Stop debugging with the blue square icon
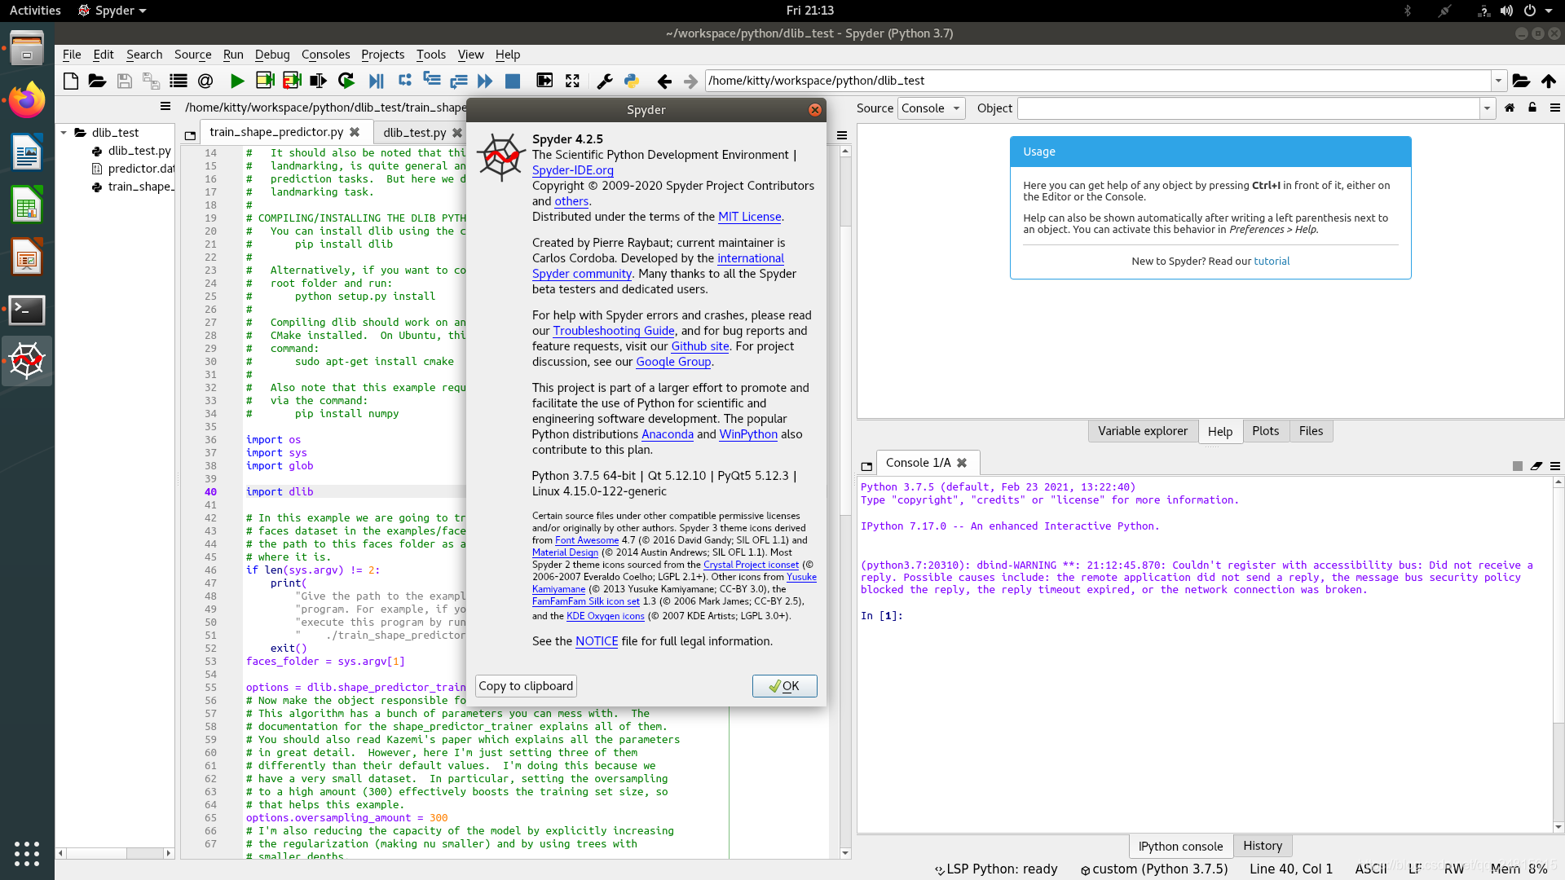 coord(514,81)
